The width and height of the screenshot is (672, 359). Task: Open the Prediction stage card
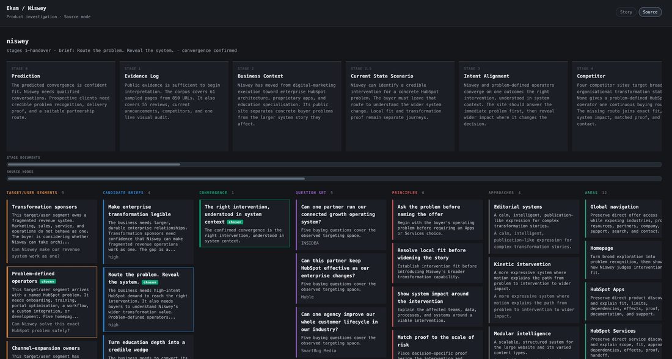click(x=61, y=106)
